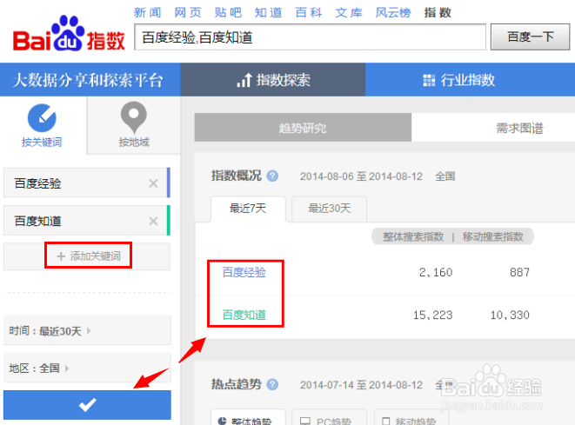The height and width of the screenshot is (425, 575).
Task: Select the 按关键词 checkmark icon
Action: [42, 118]
